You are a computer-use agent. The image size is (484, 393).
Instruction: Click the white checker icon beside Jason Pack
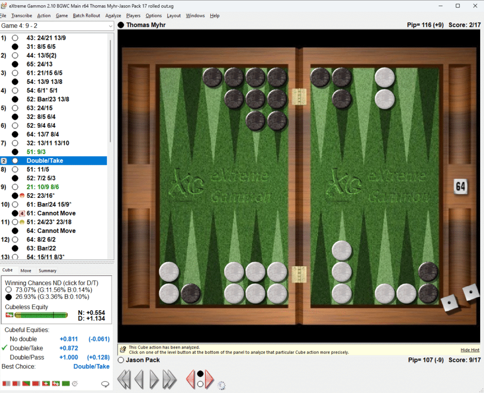121,360
